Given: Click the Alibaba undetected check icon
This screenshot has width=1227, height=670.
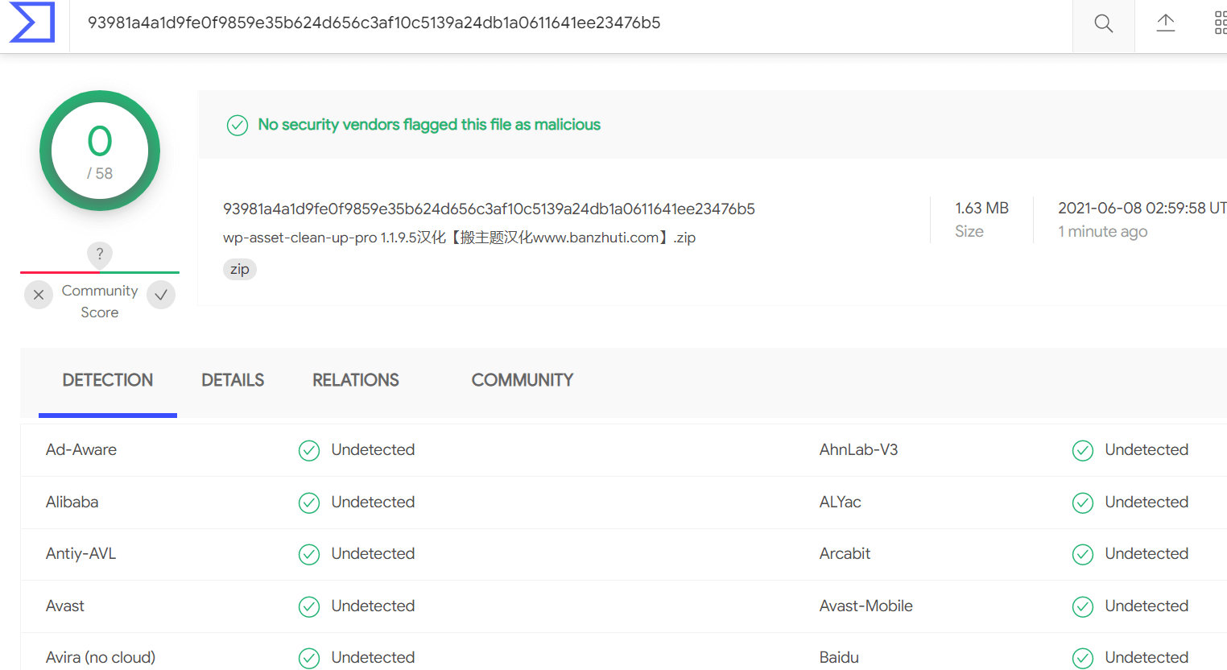Looking at the screenshot, I should coord(309,502).
